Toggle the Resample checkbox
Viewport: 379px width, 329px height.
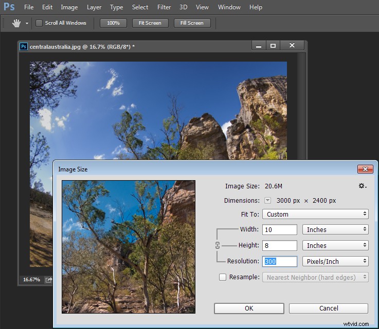223,277
